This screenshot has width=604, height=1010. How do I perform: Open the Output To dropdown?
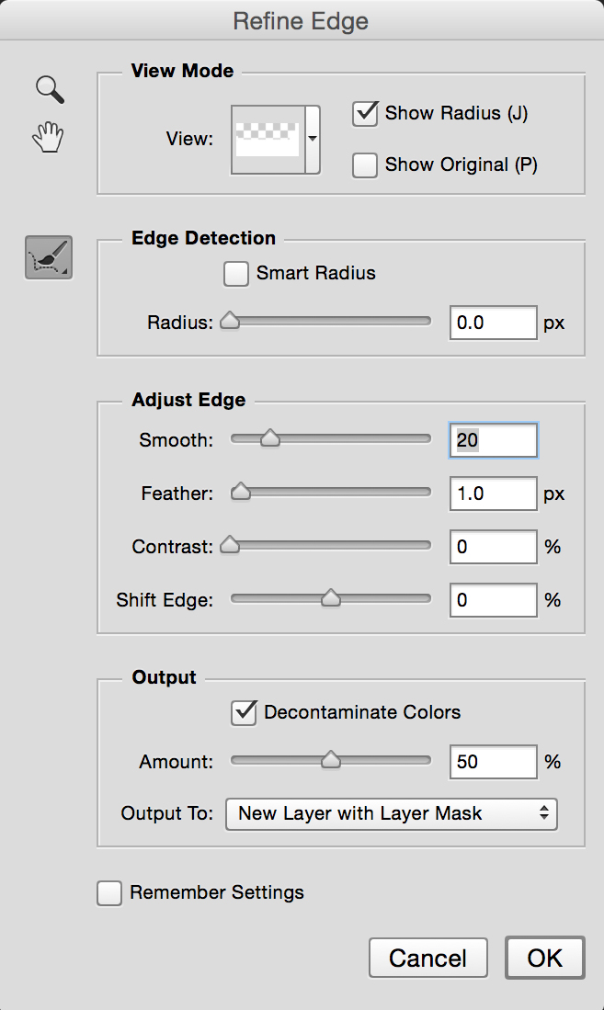(x=392, y=813)
